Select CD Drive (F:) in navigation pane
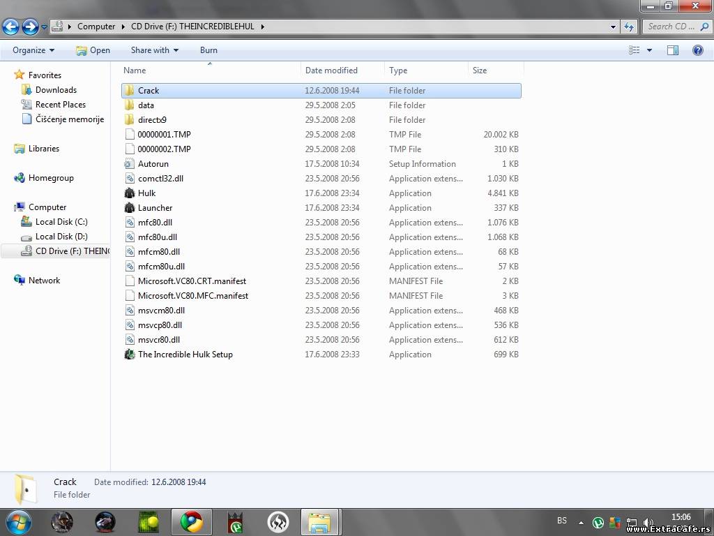Viewport: 714px width, 536px height. [56, 251]
